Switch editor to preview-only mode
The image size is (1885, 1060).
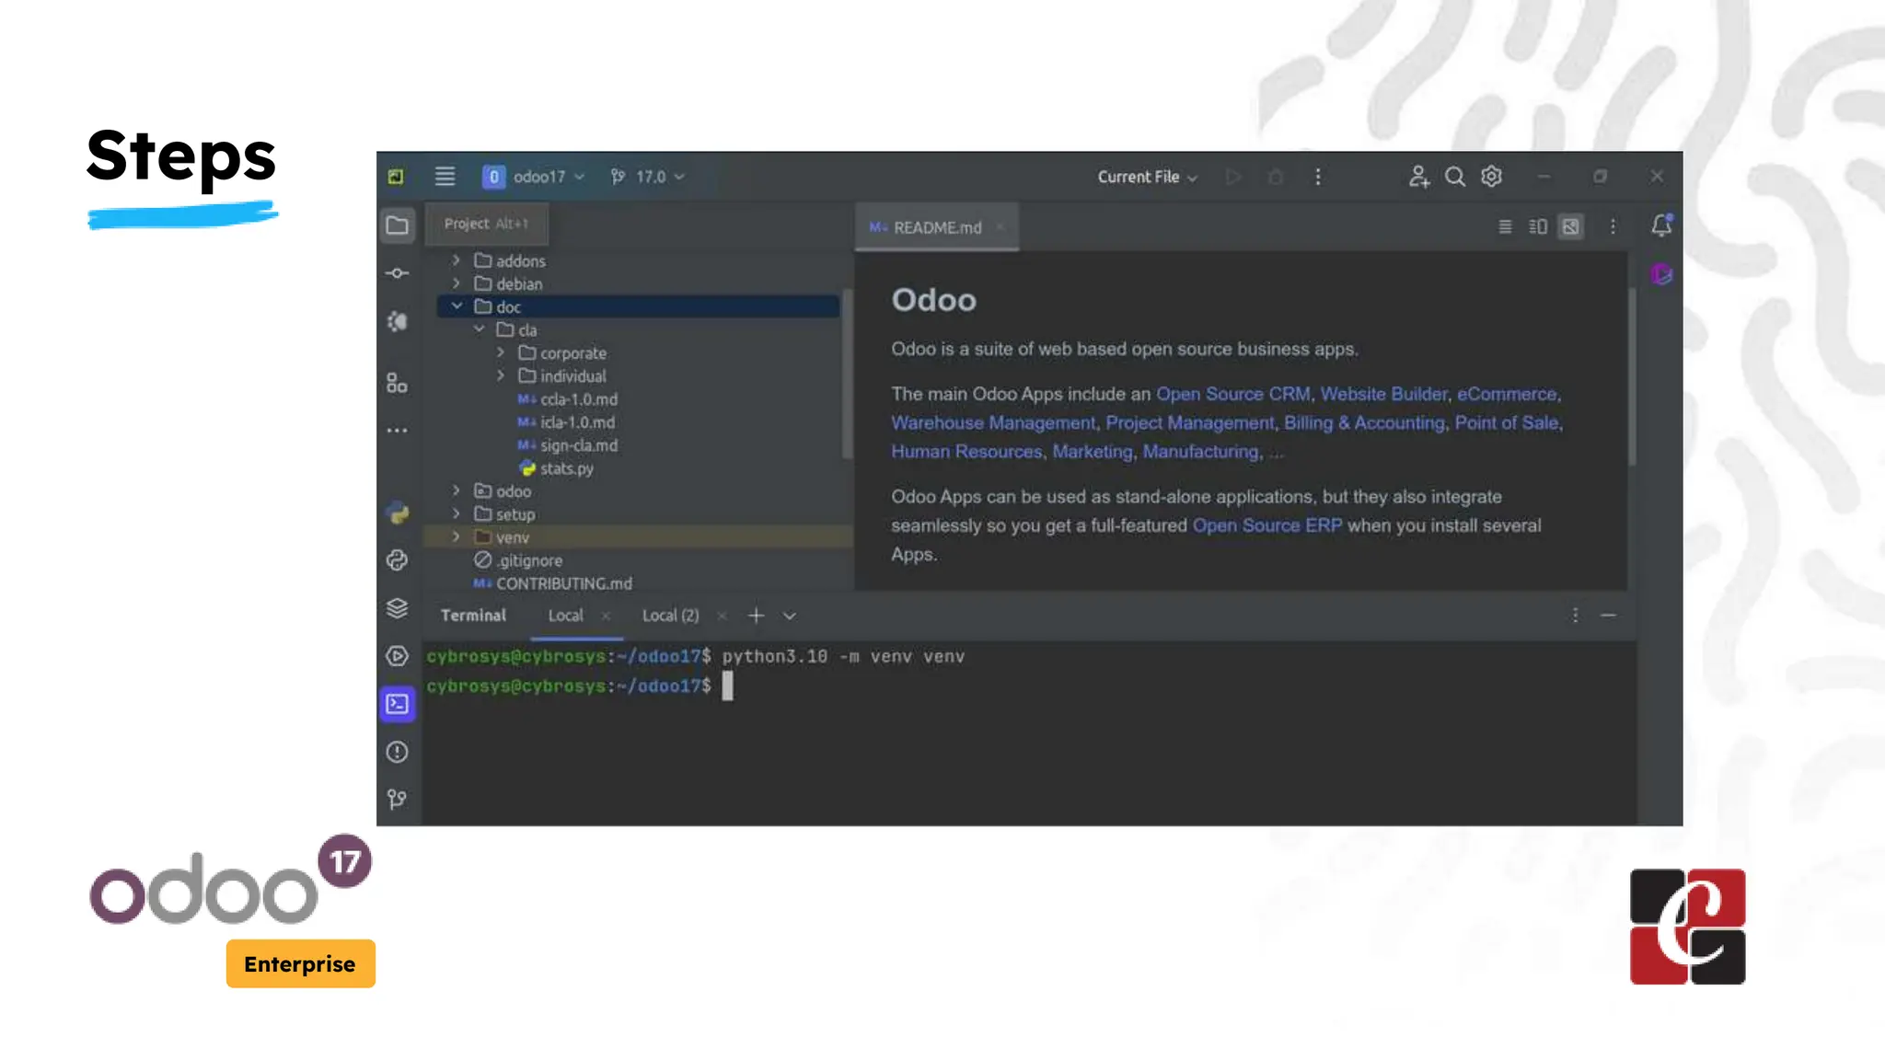click(1571, 226)
